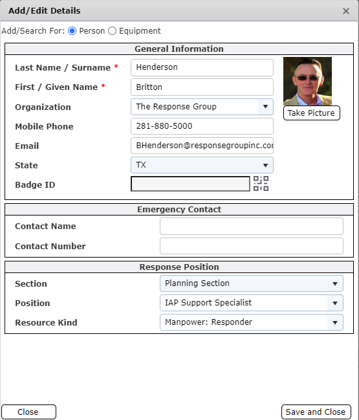
Task: Click the QR code scan icon
Action: point(261,184)
